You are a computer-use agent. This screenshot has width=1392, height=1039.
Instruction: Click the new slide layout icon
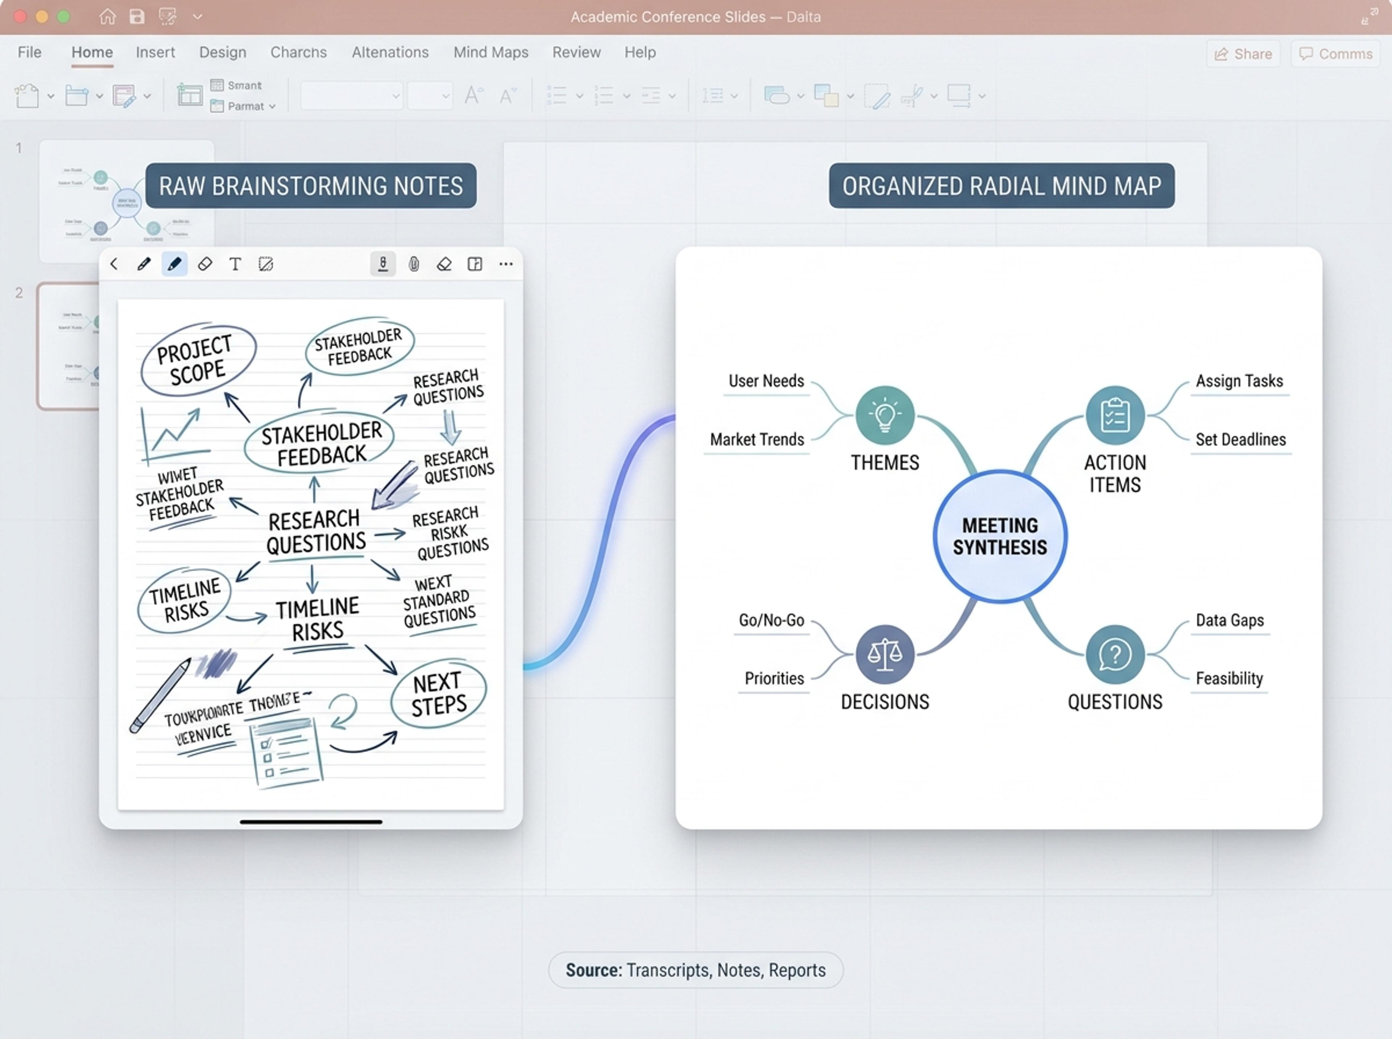(76, 96)
